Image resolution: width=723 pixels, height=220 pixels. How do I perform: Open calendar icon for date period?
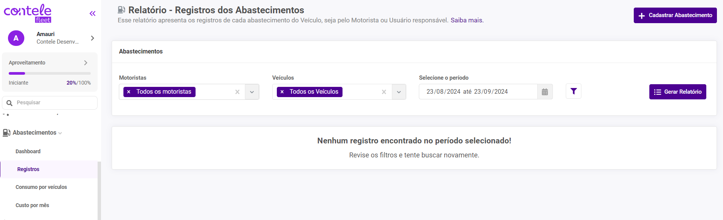pos(545,92)
